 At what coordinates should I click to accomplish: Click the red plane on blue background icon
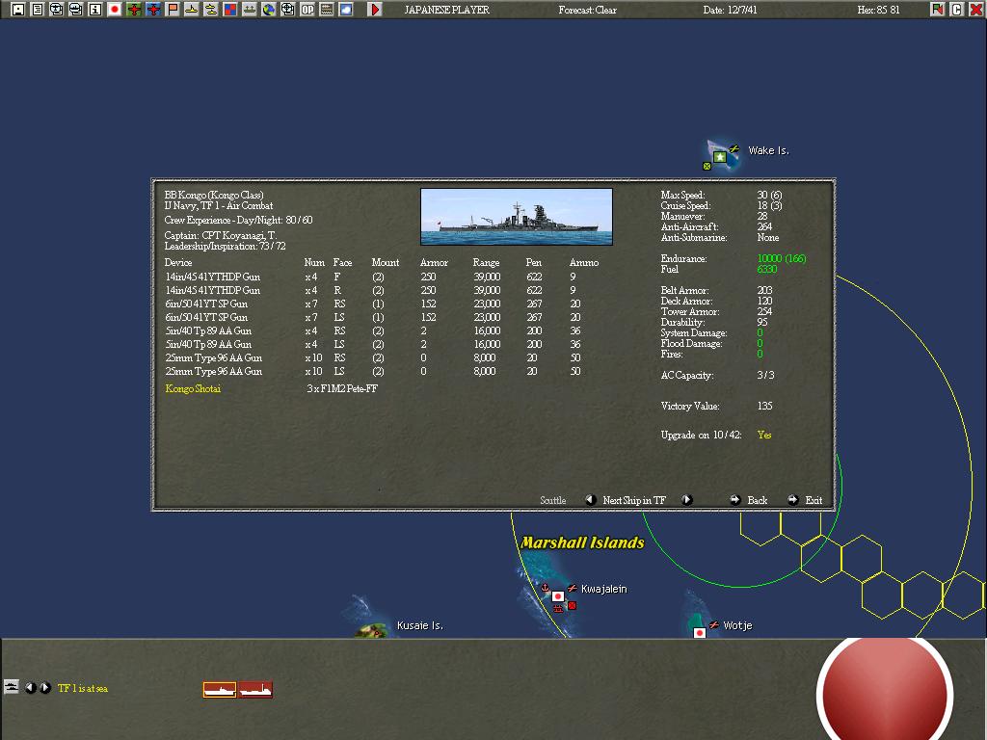coord(153,10)
